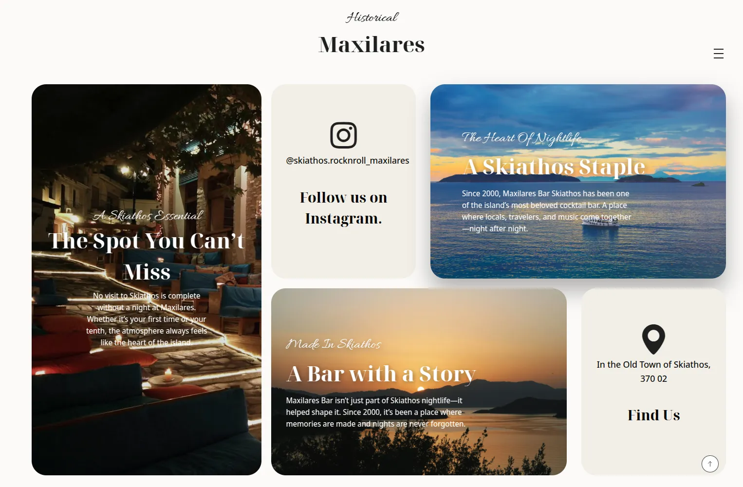Click the Made In Skiathos subtitle
The image size is (743, 487).
[x=334, y=344]
